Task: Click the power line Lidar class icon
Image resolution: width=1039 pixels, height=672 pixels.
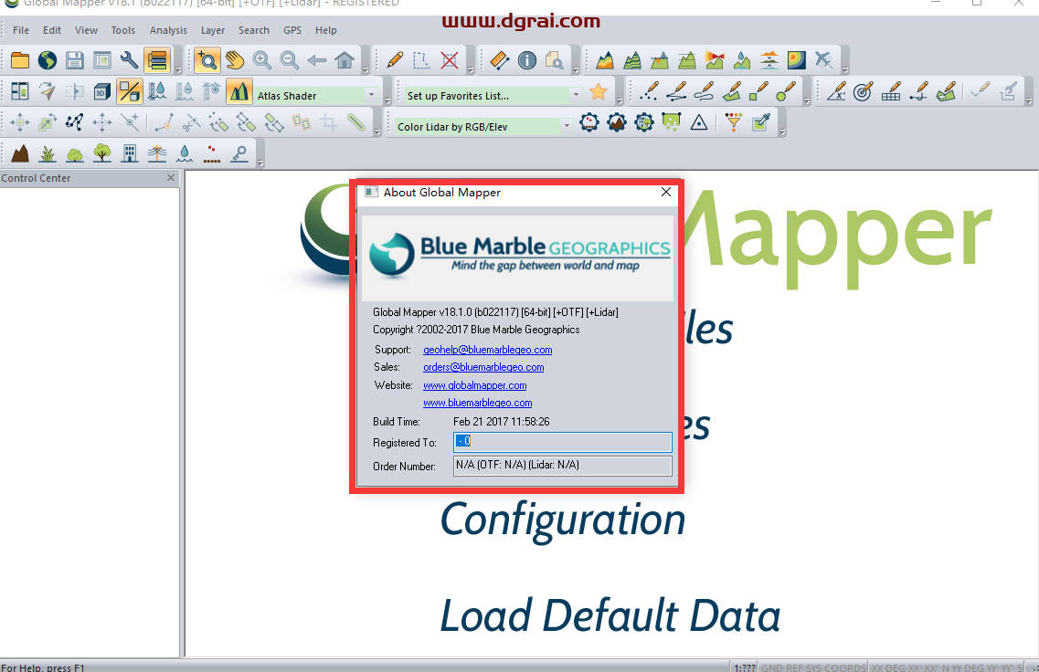Action: [x=157, y=153]
